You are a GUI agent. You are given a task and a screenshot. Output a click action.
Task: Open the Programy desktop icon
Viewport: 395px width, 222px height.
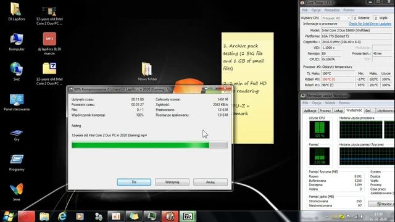tap(17, 163)
